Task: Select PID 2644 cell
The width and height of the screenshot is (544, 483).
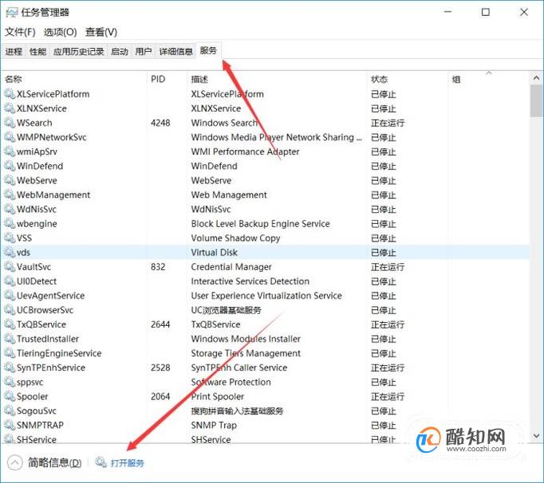Action: coord(160,324)
